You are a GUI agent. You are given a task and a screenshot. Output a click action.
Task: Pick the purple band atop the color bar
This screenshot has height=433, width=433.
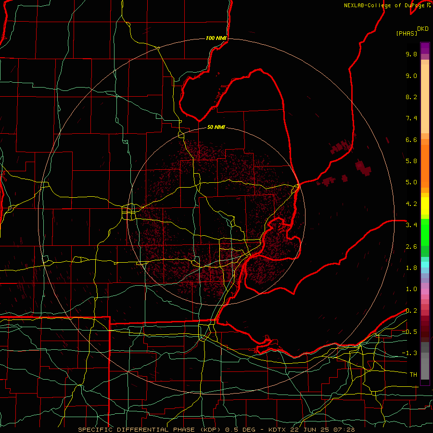(425, 48)
